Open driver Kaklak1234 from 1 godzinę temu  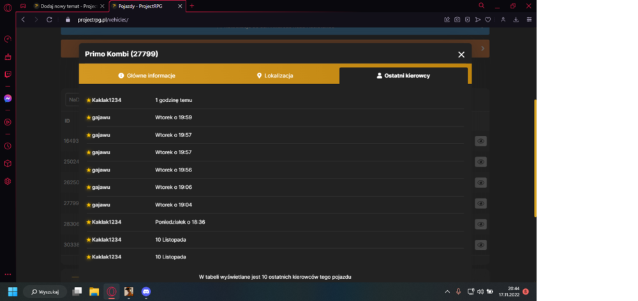pos(107,100)
